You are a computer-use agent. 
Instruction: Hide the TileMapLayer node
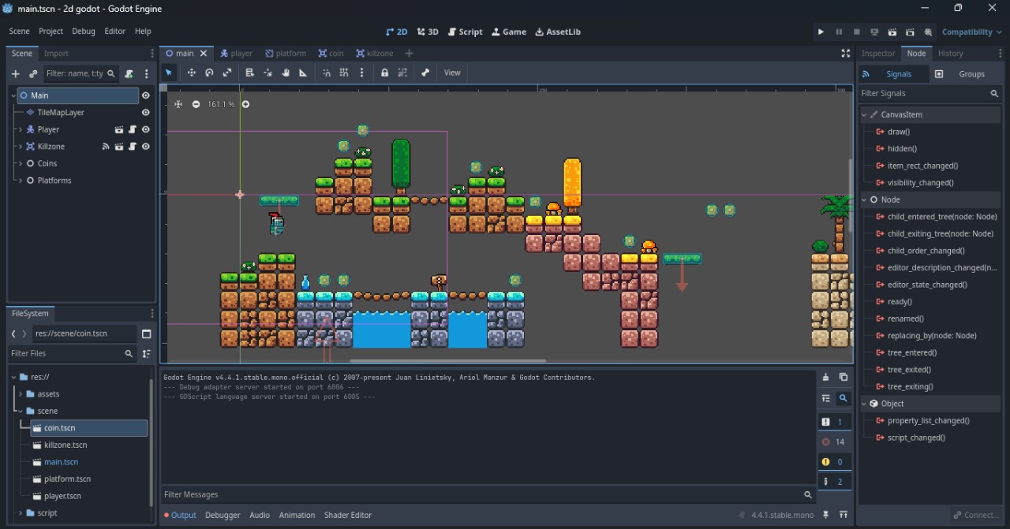click(145, 113)
